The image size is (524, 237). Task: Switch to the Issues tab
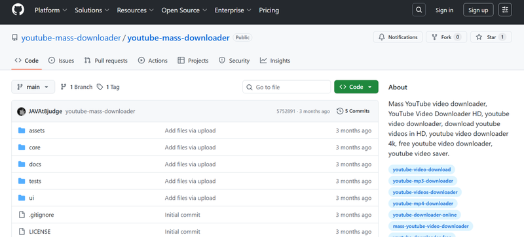61,61
